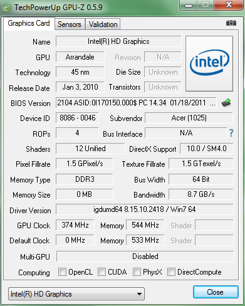
Task: Click the Release Date value Jan 3, 2010
Action: point(80,87)
